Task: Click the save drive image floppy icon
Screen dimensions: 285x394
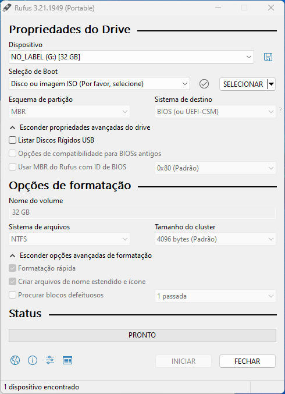Action: coord(268,57)
